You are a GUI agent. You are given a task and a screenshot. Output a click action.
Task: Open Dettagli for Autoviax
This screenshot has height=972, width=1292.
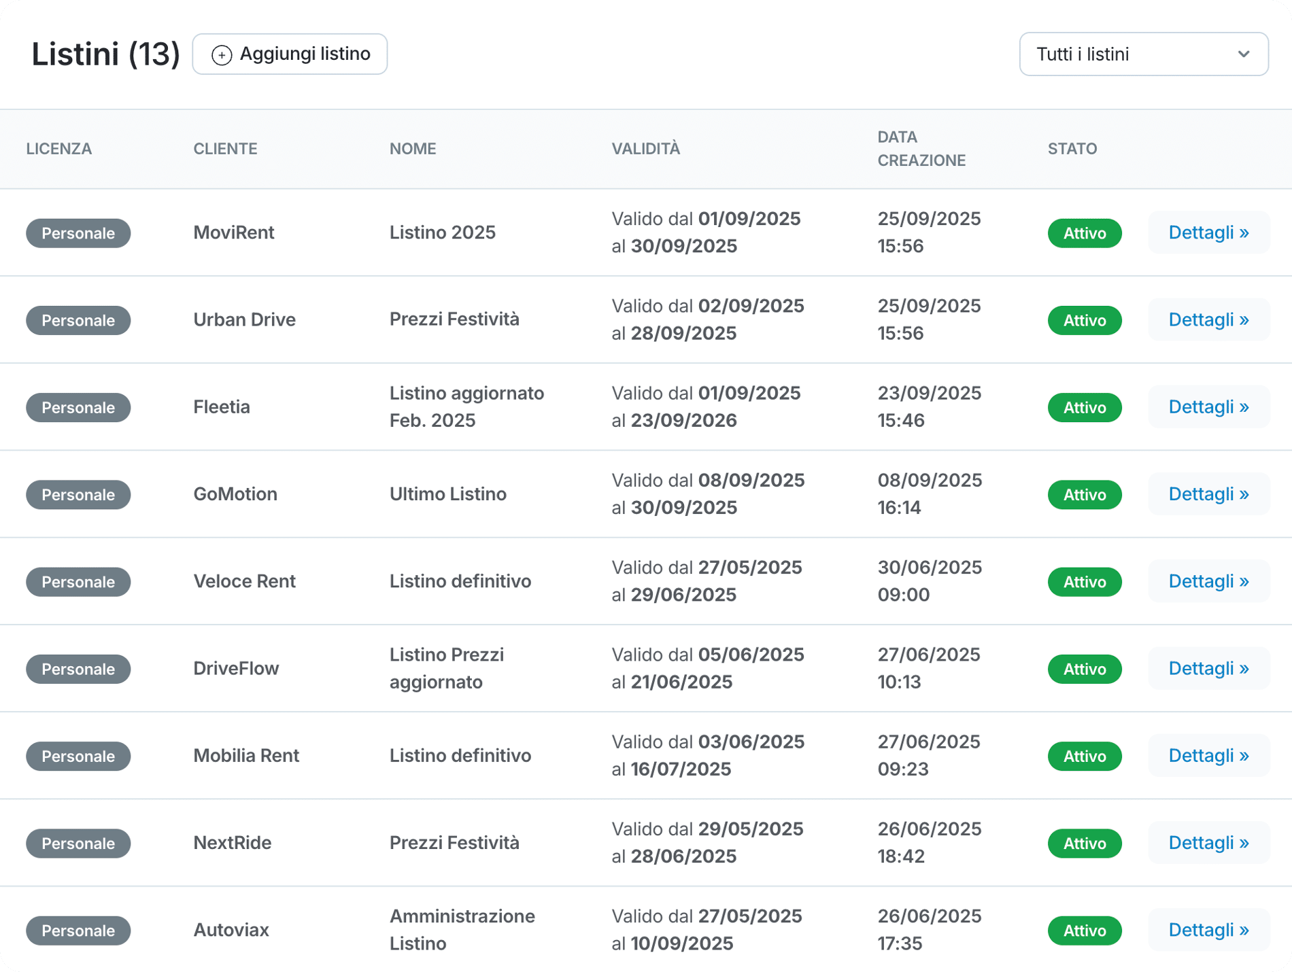(x=1208, y=930)
